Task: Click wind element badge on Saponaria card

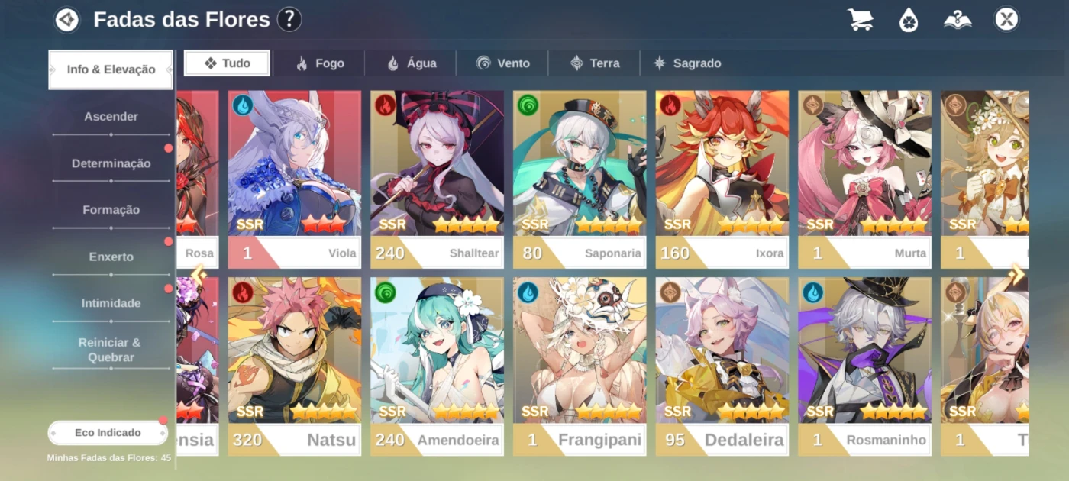Action: pyautogui.click(x=528, y=105)
